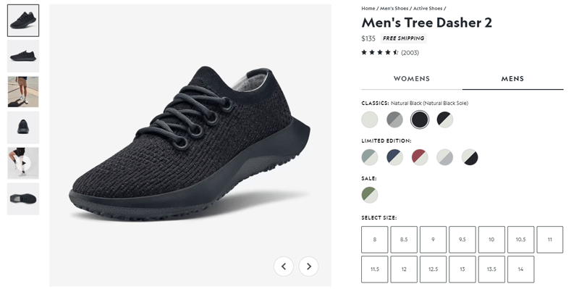Choose the white classic color swatch
The height and width of the screenshot is (289, 579).
pos(370,120)
